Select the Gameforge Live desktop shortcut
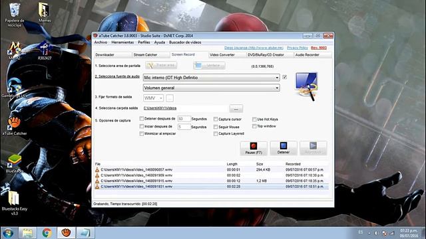The height and width of the screenshot is (239, 426). pos(15,88)
